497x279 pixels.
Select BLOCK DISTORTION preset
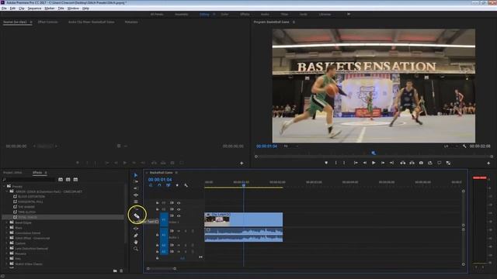tap(31, 197)
